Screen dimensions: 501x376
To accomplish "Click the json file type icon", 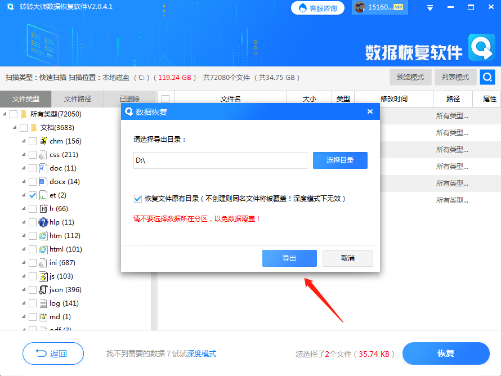I will [x=44, y=290].
